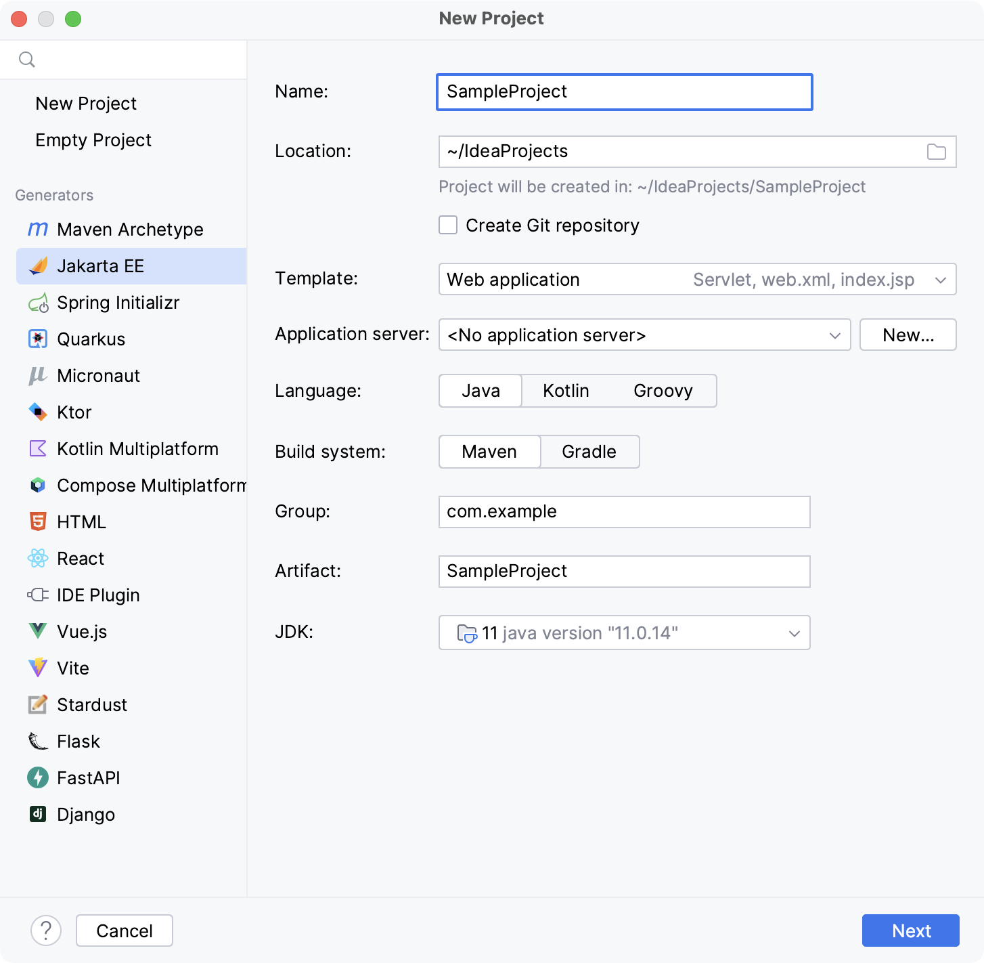Click the Name input field
The image size is (984, 963).
pyautogui.click(x=625, y=92)
